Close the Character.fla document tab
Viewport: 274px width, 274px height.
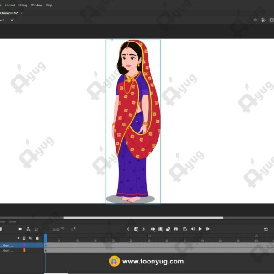pyautogui.click(x=21, y=13)
